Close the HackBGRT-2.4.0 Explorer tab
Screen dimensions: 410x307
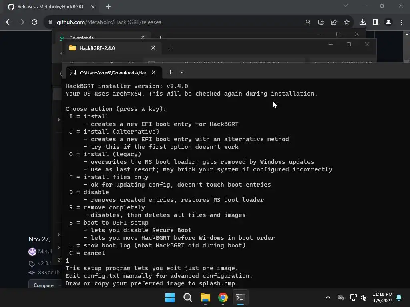click(x=153, y=48)
